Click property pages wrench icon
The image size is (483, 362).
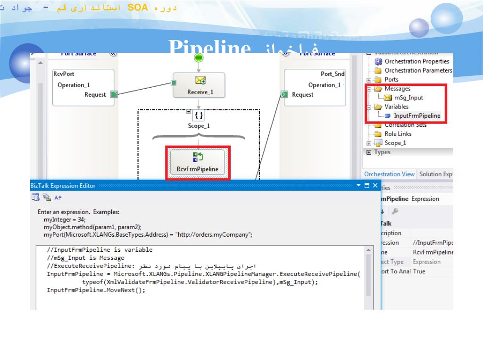pyautogui.click(x=395, y=211)
